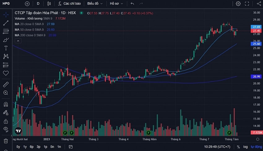This screenshot has height=151, width=263.
Task: Open the forecast and position tools
Action: tap(6, 65)
